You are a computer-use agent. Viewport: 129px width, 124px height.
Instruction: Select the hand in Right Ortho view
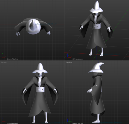(x=90, y=91)
